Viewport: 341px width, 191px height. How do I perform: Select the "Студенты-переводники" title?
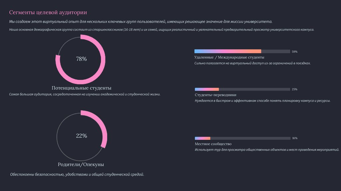pyautogui.click(x=215, y=95)
